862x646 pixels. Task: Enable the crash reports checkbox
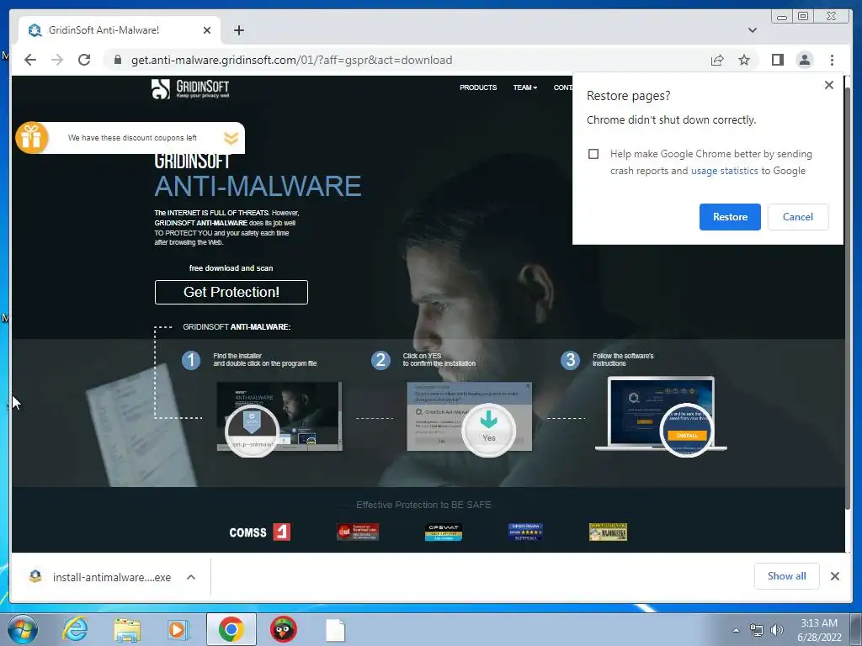(593, 154)
